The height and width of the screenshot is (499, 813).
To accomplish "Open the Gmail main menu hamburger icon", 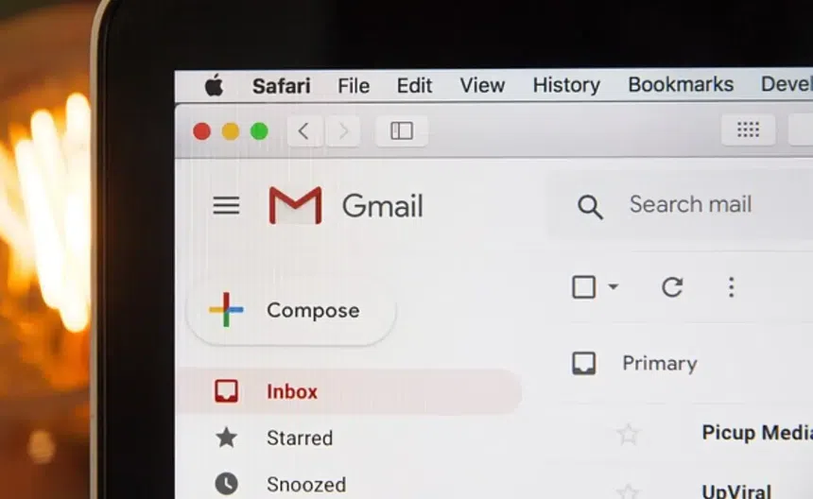I will pyautogui.click(x=226, y=205).
